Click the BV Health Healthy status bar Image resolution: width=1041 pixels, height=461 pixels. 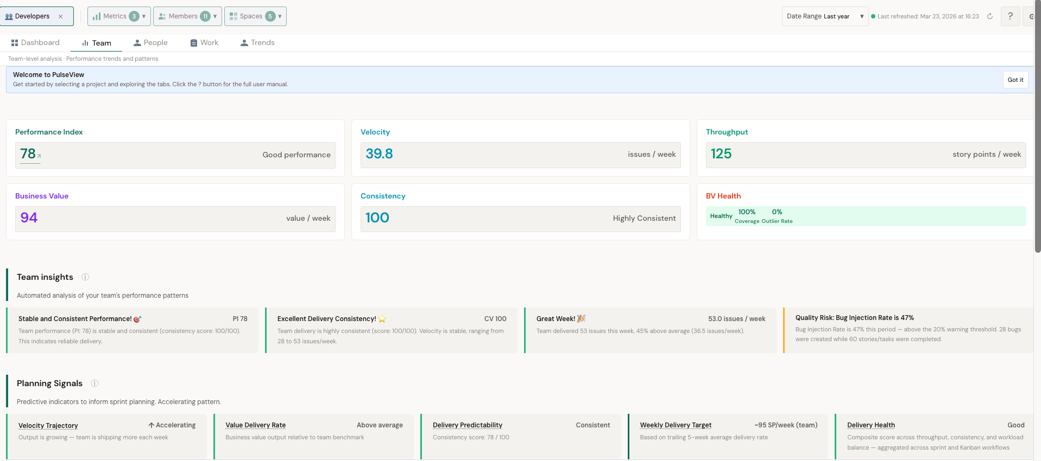[x=866, y=216]
